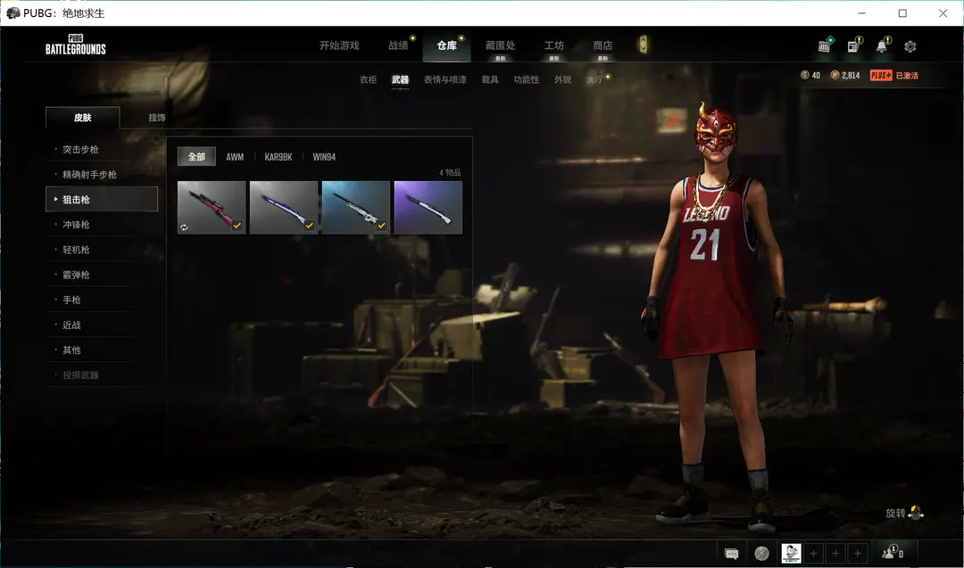The height and width of the screenshot is (568, 964).
Task: Select the white rifle skin on teal background
Action: [x=356, y=207]
